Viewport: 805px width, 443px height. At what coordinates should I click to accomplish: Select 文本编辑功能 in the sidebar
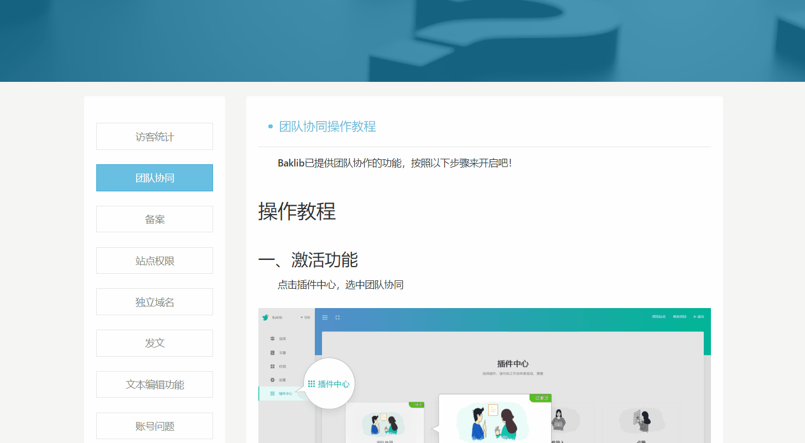[x=154, y=384]
